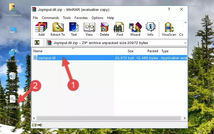The width and height of the screenshot is (214, 134).
Task: Open the Favorites menu
Action: point(81,18)
